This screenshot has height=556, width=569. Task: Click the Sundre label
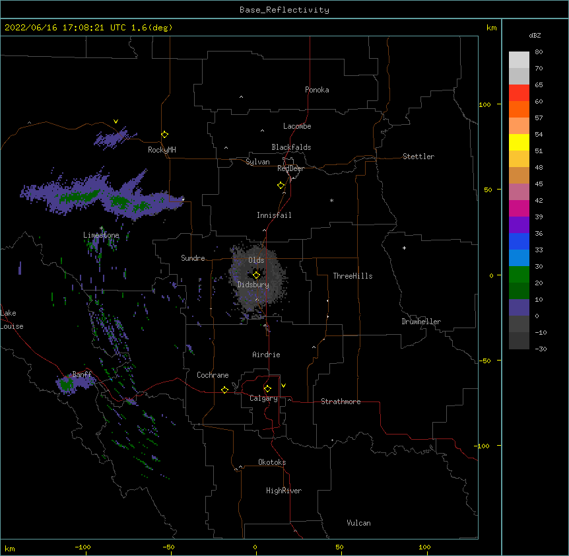(x=193, y=258)
